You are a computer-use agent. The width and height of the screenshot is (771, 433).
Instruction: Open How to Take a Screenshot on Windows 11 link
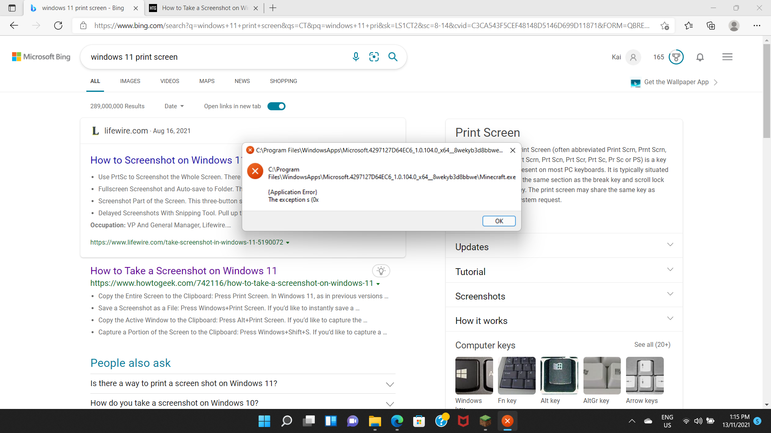(x=184, y=271)
